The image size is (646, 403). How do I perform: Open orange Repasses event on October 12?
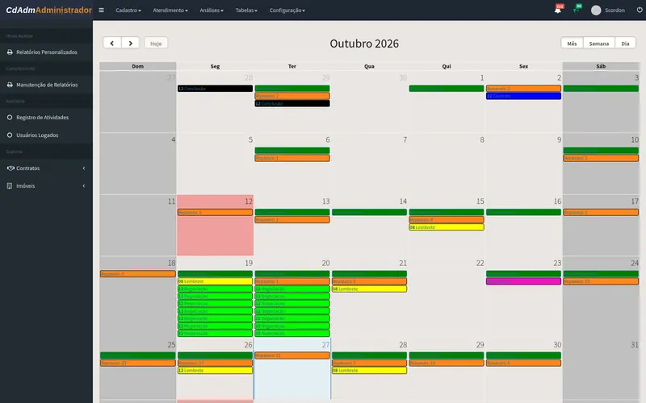[x=215, y=212]
